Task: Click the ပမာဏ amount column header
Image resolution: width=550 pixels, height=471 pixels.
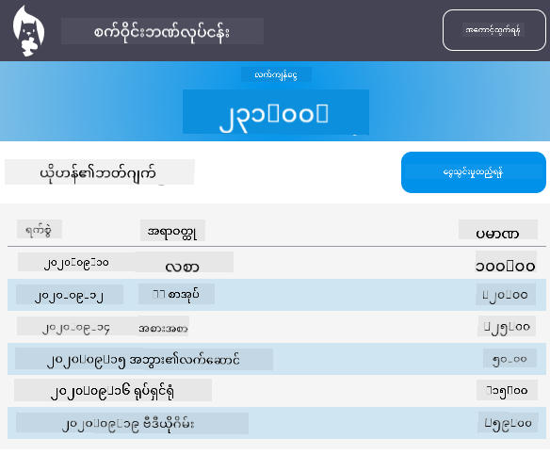Action: 498,230
